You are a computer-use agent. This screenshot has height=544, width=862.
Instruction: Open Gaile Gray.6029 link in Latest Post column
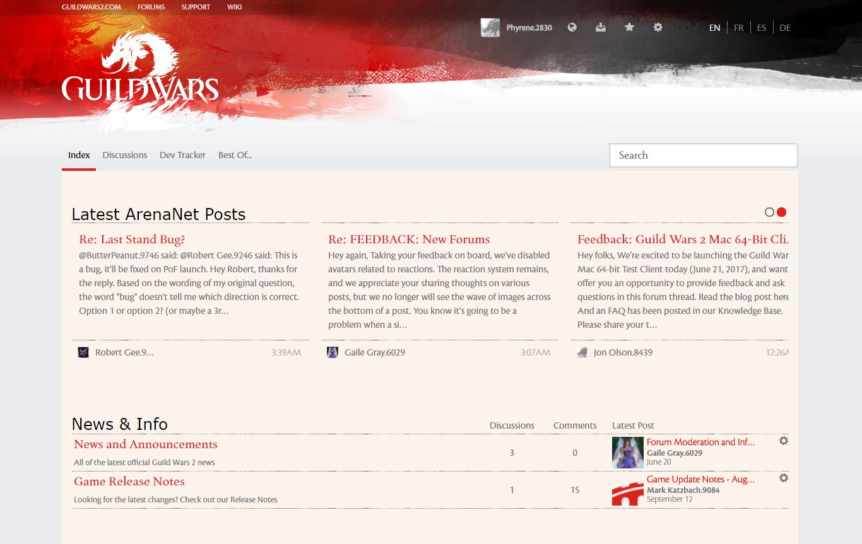click(x=675, y=453)
